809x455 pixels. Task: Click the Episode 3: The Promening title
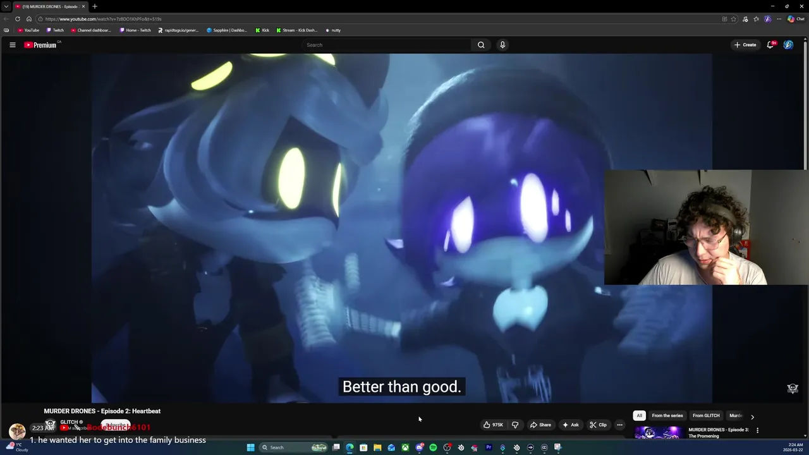[718, 433]
